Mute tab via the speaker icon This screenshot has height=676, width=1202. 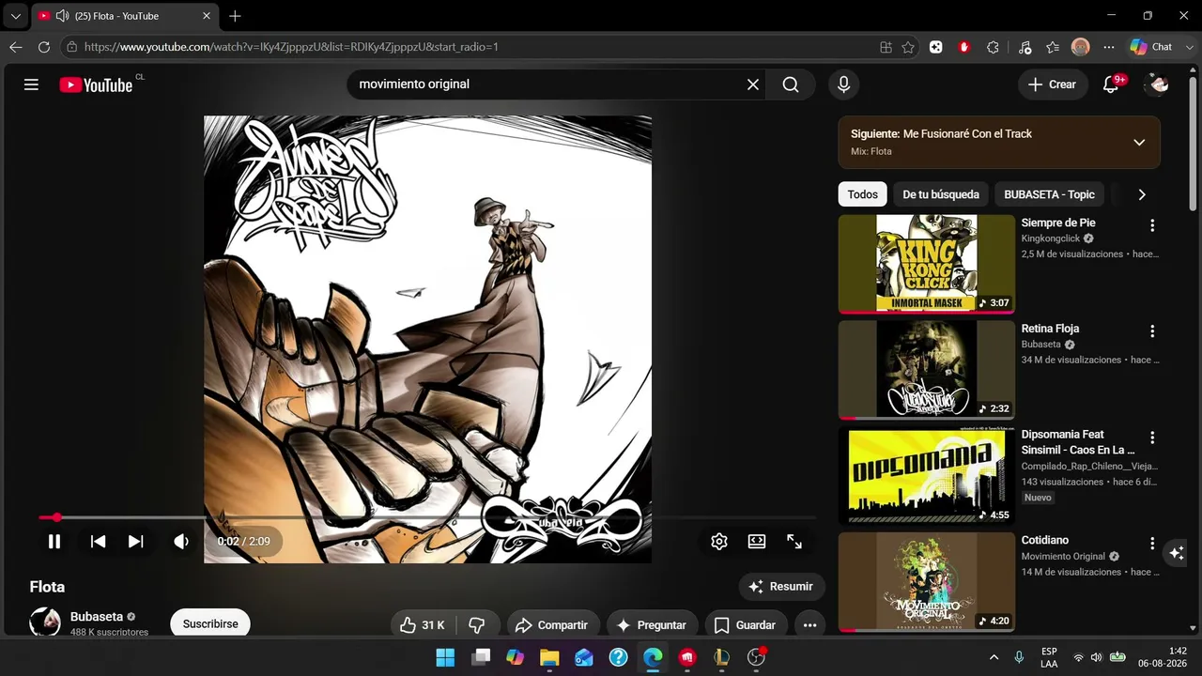pos(62,16)
